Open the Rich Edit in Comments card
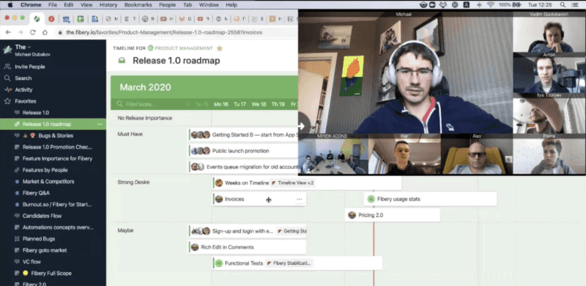The width and height of the screenshot is (586, 286). click(x=247, y=247)
